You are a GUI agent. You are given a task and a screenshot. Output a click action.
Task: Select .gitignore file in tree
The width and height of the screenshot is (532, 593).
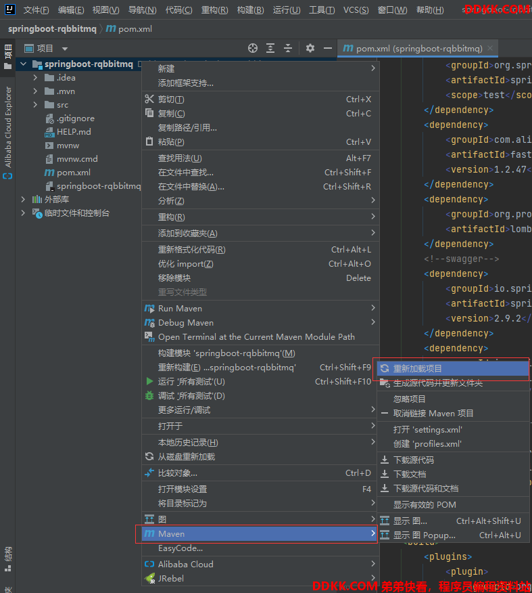(76, 118)
